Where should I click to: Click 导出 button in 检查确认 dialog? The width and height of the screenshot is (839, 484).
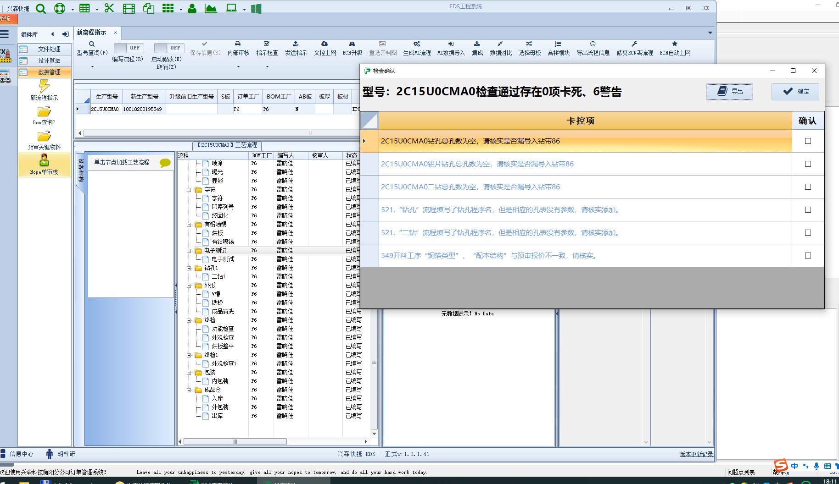pos(729,91)
